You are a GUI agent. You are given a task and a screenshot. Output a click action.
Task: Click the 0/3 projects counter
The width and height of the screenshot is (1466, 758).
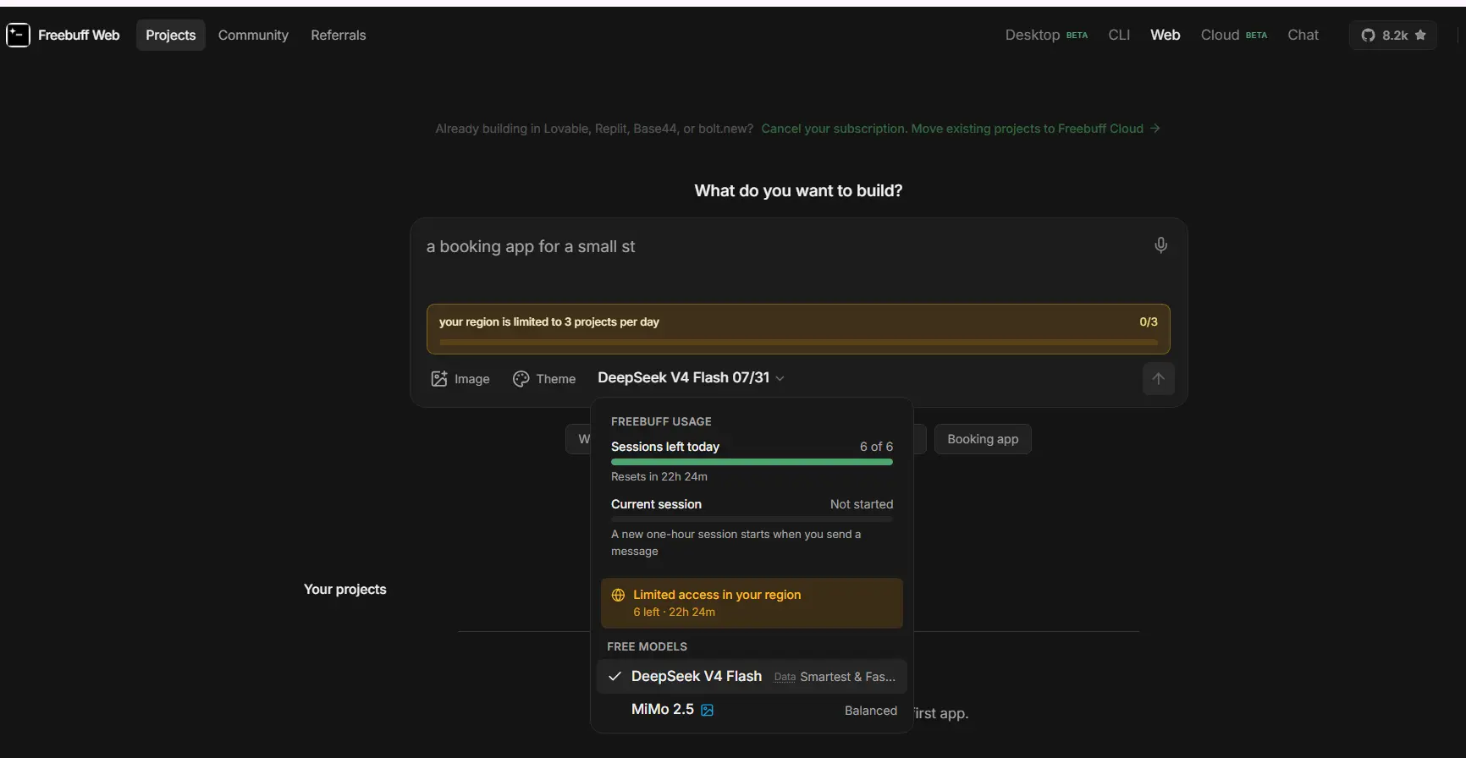[1148, 322]
